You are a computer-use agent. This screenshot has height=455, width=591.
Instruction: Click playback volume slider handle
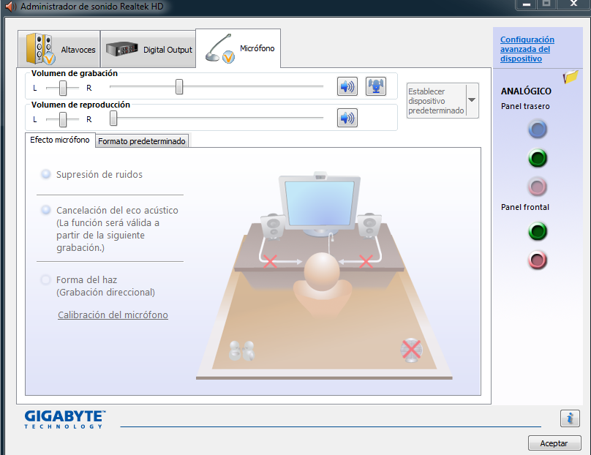pyautogui.click(x=113, y=118)
